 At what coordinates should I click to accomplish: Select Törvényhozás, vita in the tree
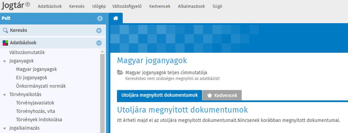(35, 111)
